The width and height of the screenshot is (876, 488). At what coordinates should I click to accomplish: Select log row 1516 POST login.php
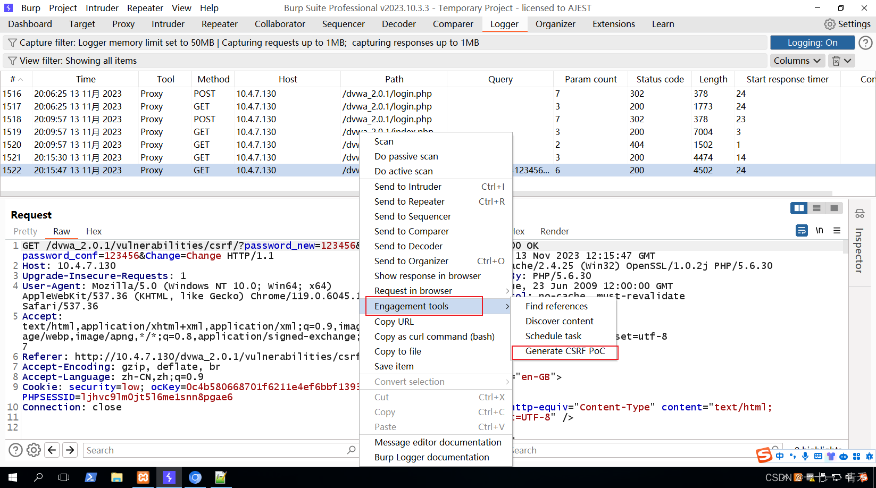(x=438, y=94)
